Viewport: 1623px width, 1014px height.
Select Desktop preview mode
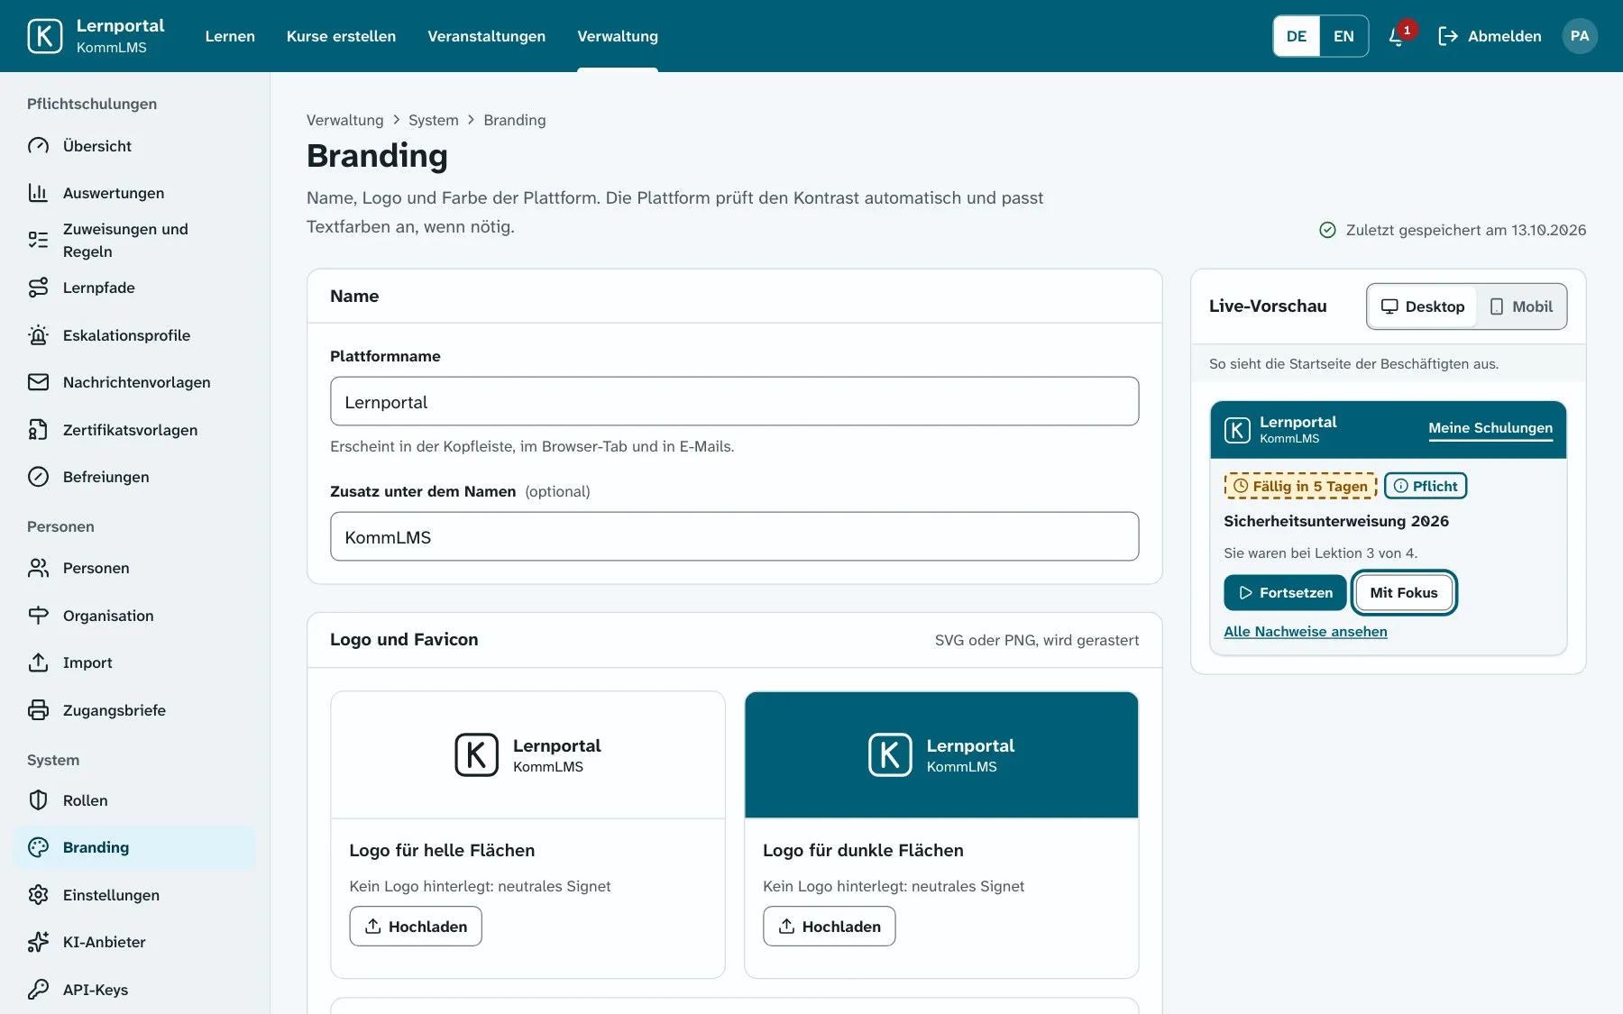pos(1423,306)
